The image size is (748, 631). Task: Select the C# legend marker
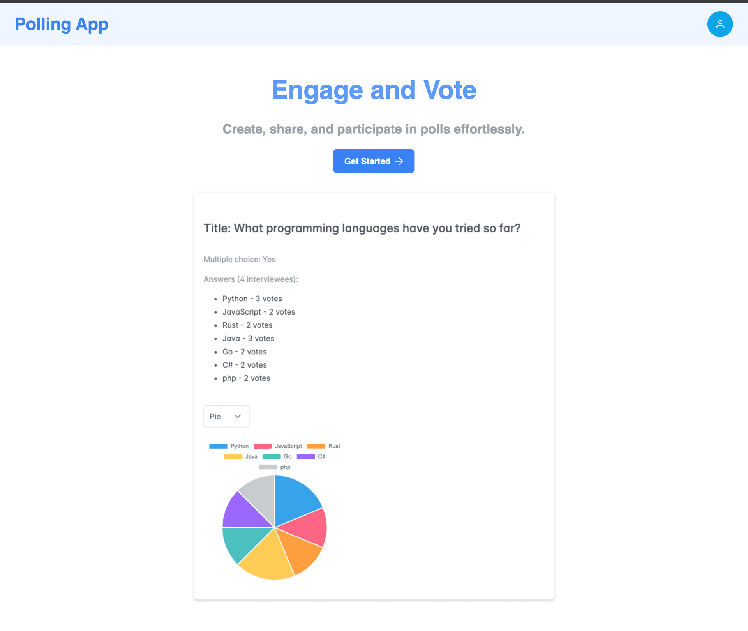[306, 456]
